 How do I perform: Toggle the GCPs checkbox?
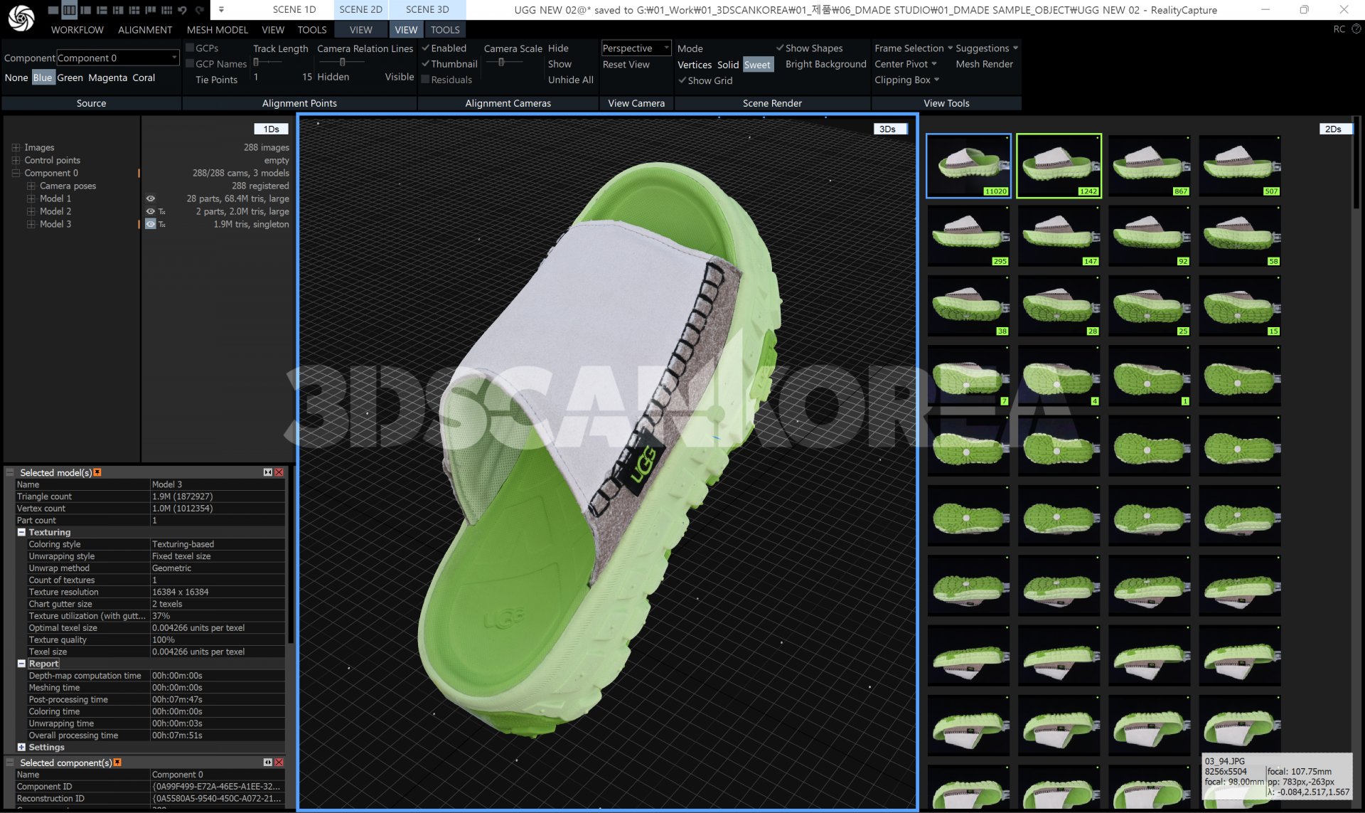190,48
